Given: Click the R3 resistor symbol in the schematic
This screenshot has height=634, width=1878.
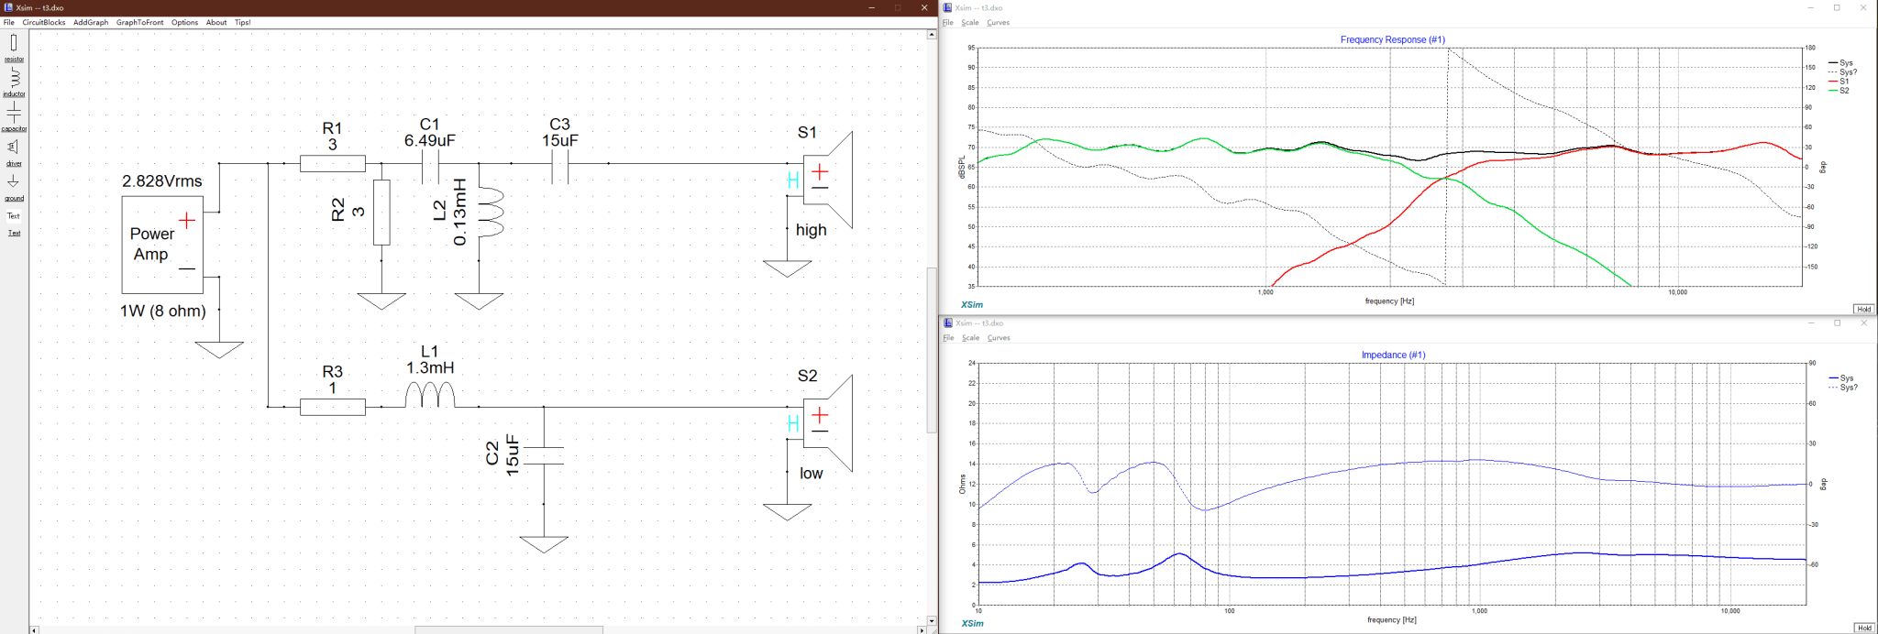Looking at the screenshot, I should [332, 407].
